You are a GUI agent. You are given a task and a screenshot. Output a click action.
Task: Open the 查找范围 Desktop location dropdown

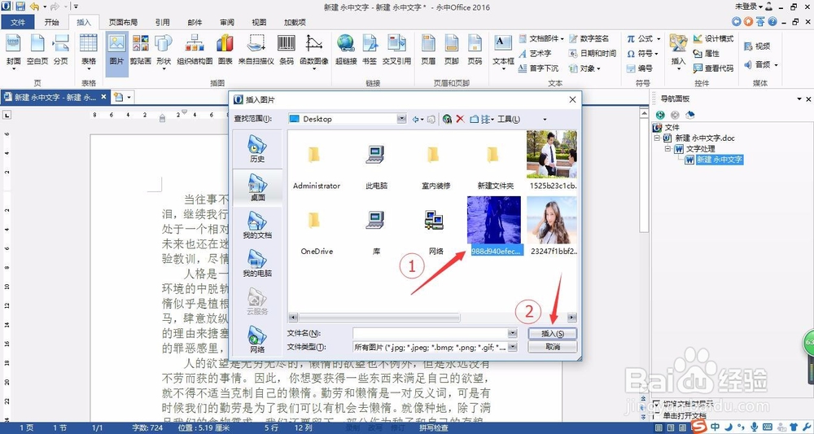401,119
